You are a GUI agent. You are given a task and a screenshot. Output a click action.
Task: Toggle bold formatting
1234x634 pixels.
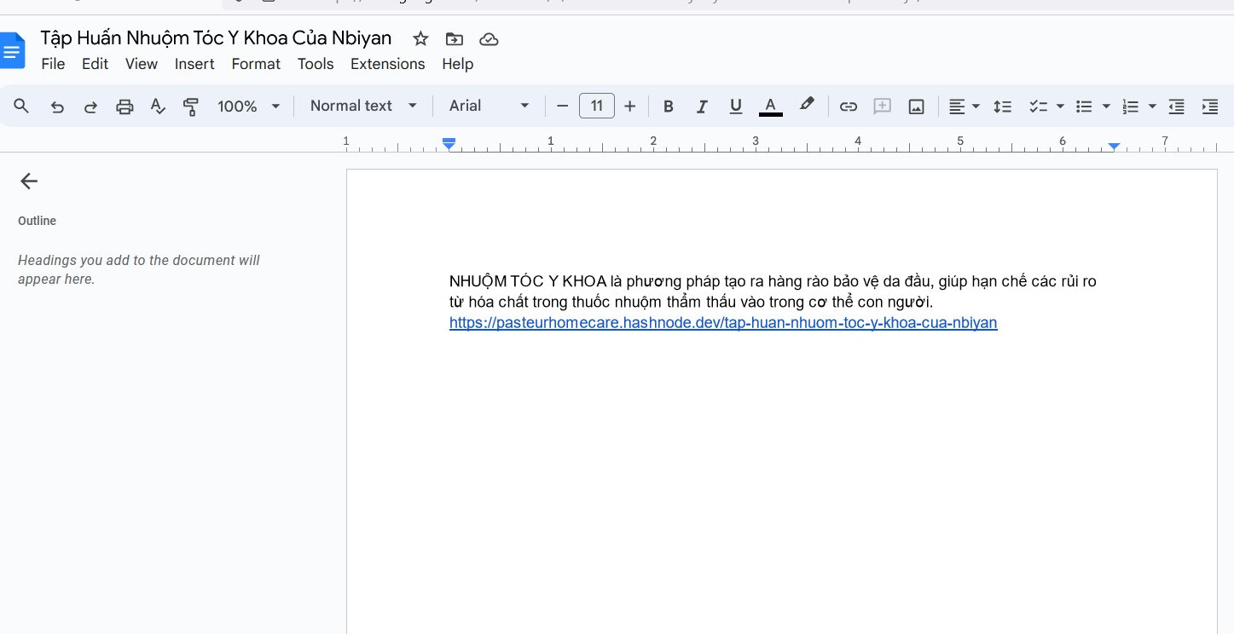click(x=669, y=107)
